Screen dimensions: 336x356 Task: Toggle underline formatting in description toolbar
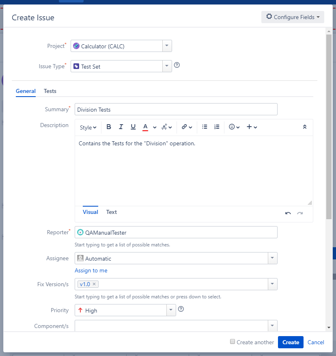pyautogui.click(x=133, y=127)
